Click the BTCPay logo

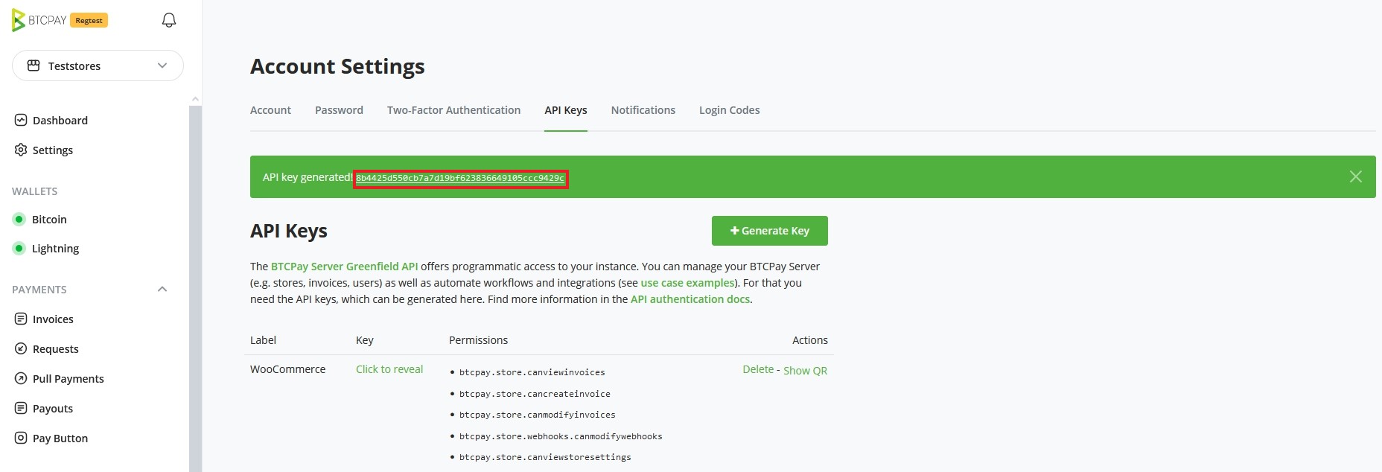[x=39, y=20]
